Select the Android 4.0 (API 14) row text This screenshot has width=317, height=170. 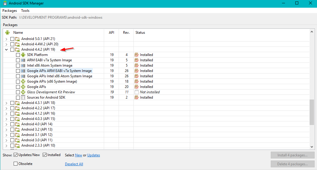37,124
